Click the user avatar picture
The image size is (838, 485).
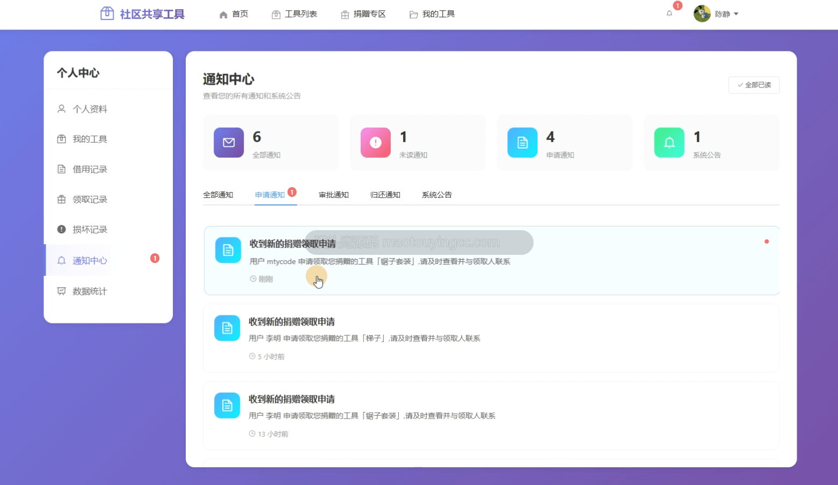pyautogui.click(x=702, y=13)
